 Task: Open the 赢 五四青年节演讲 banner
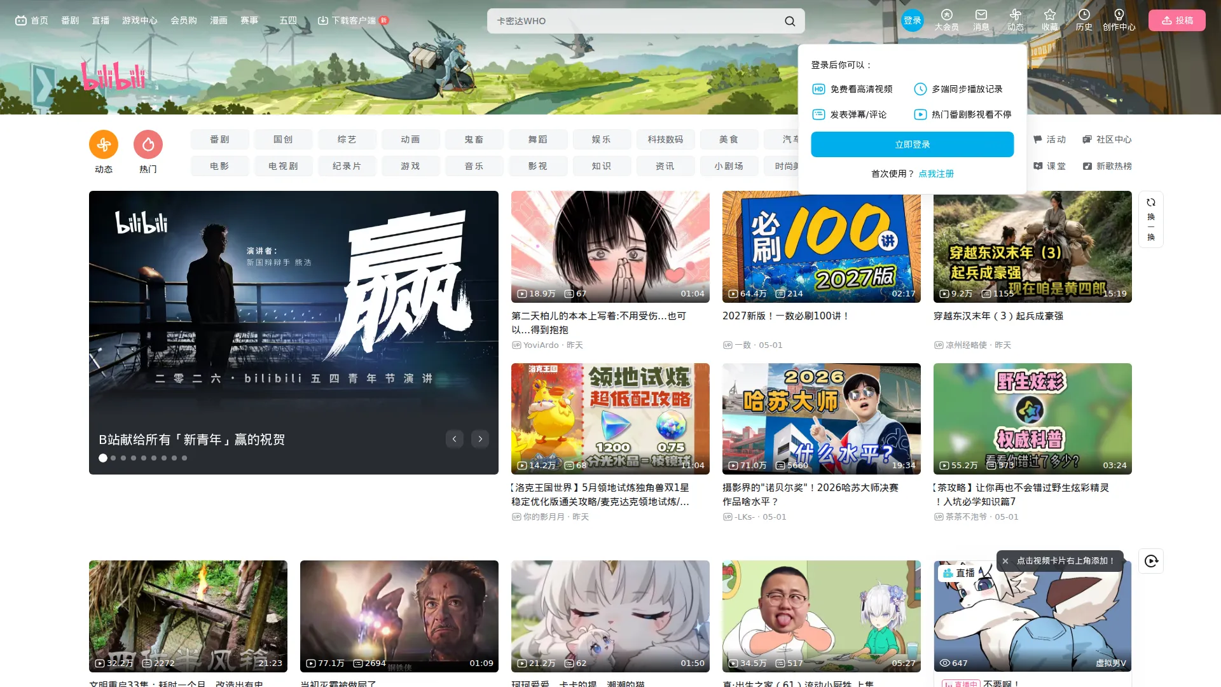tap(294, 332)
